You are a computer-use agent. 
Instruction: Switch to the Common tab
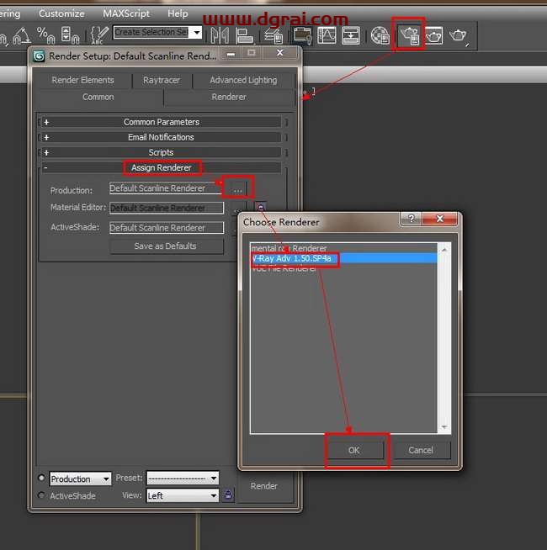click(98, 97)
